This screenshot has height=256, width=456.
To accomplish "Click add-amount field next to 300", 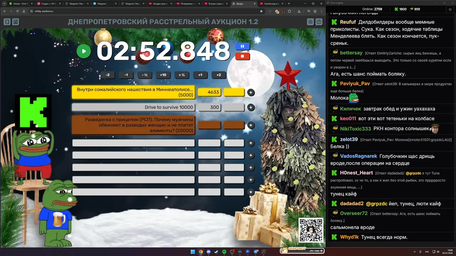I will click(x=234, y=107).
